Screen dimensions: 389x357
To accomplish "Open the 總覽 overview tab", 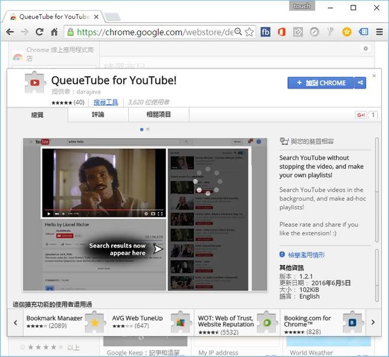I will coord(38,114).
